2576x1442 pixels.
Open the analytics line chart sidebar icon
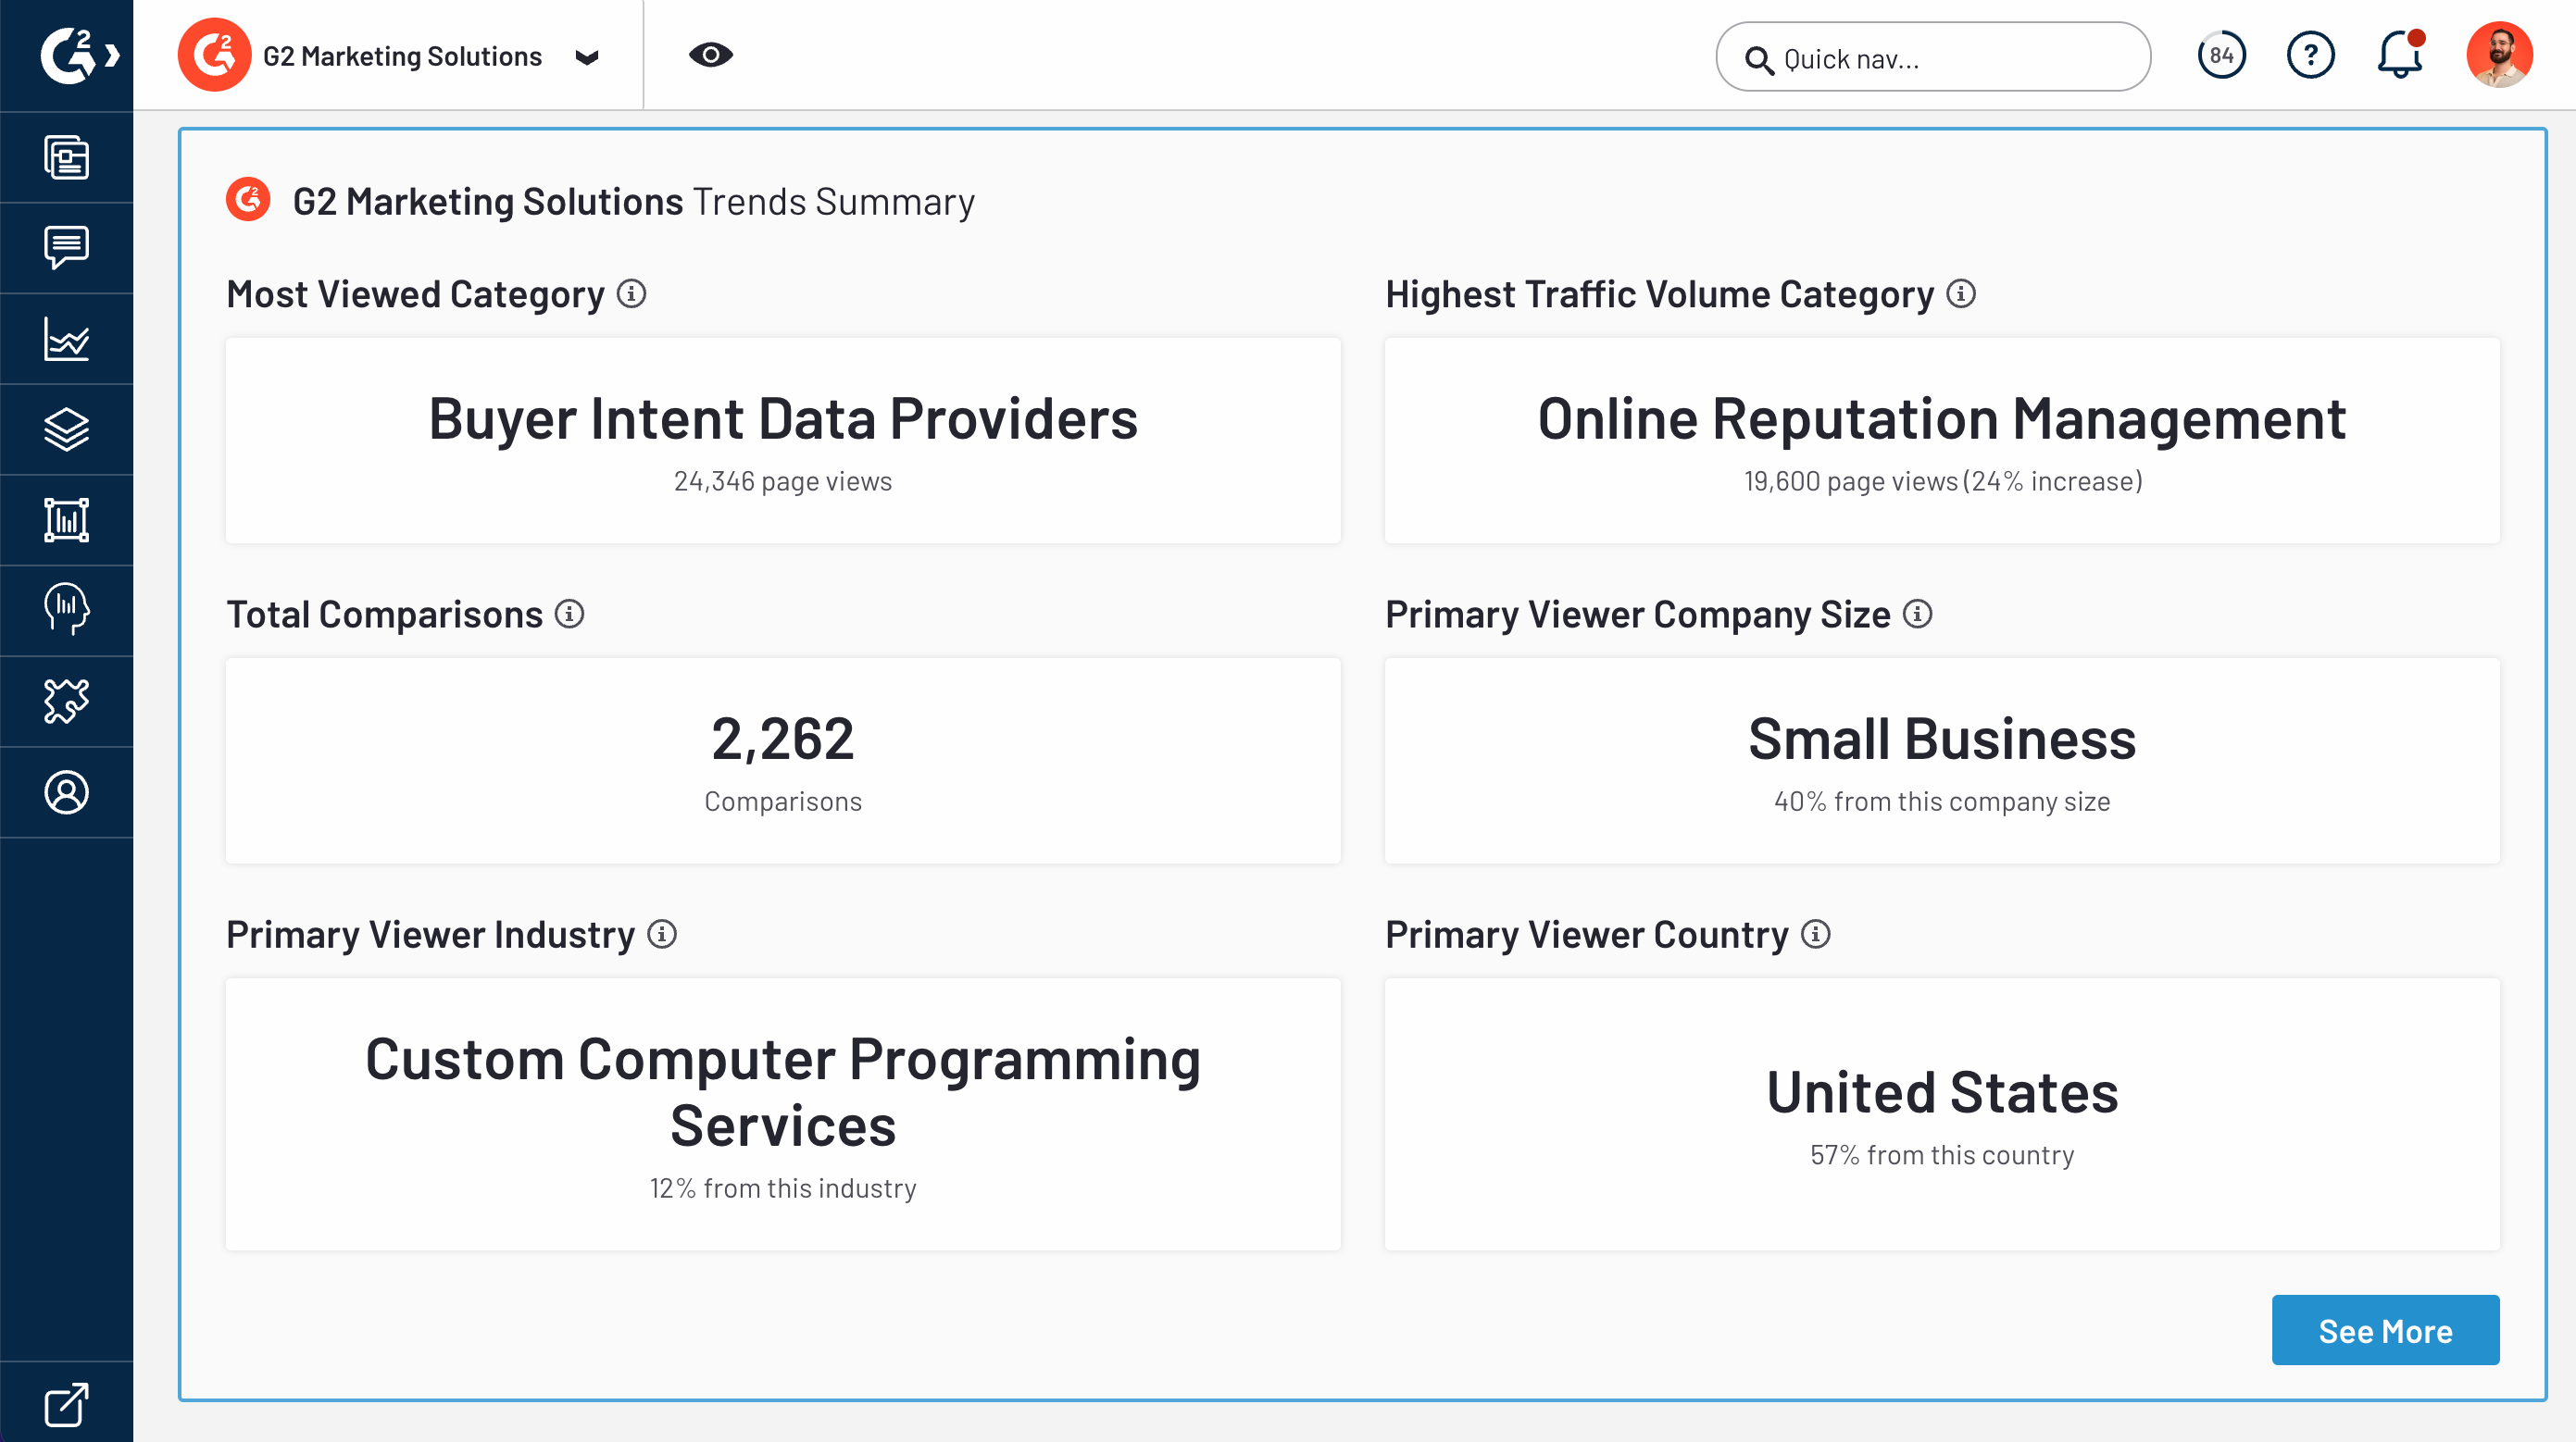pos(67,339)
